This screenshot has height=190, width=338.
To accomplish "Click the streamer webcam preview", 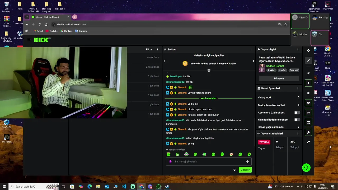I will (x=63, y=83).
